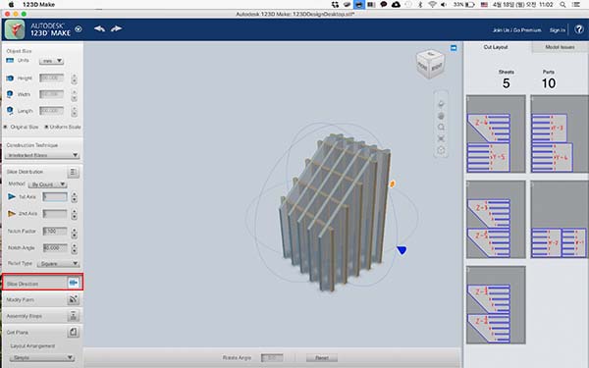Select the orbit navigation tool
The height and width of the screenshot is (368, 589).
[x=441, y=104]
